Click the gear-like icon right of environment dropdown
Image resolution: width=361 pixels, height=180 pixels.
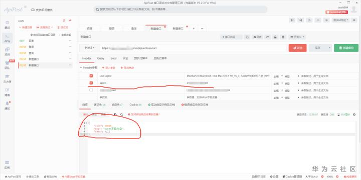click(x=354, y=20)
